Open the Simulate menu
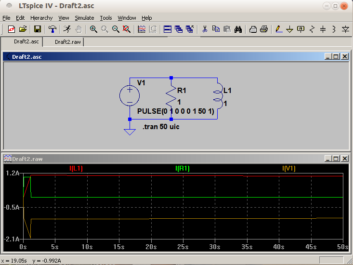The image size is (353, 265). (x=84, y=18)
